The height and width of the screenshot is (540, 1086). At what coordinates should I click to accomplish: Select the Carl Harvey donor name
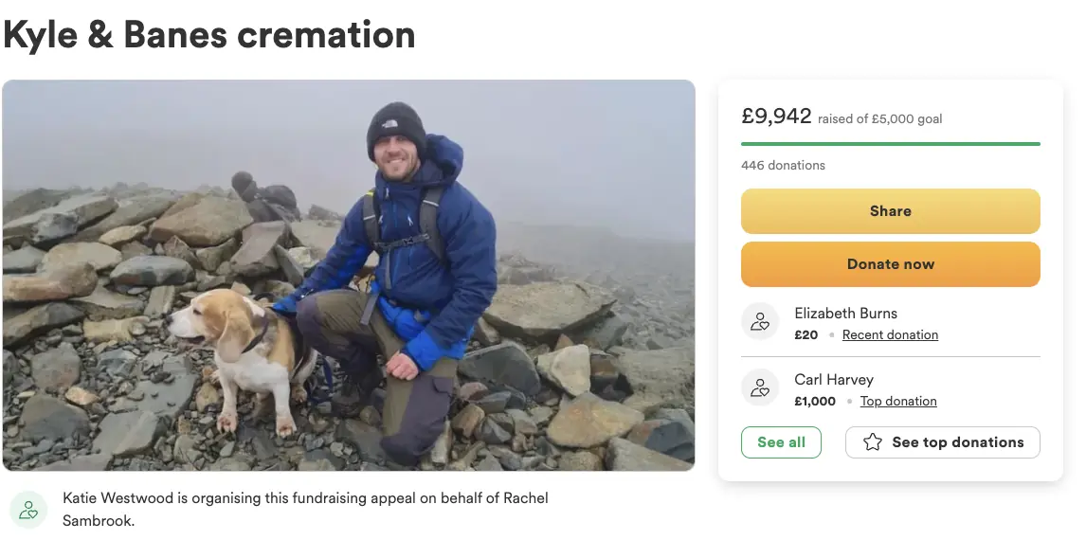point(834,380)
